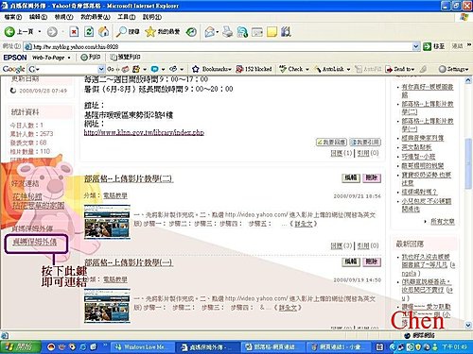Image resolution: width=473 pixels, height=354 pixels.
Task: Click 編輯 button for 上傳影片教學(二)
Action: tap(351, 177)
